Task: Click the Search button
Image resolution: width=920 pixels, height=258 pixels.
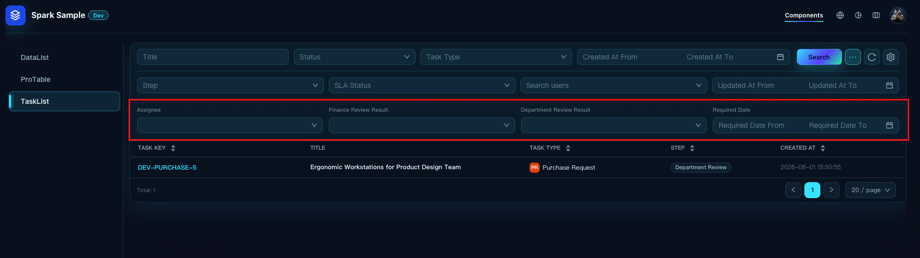Action: coord(819,57)
